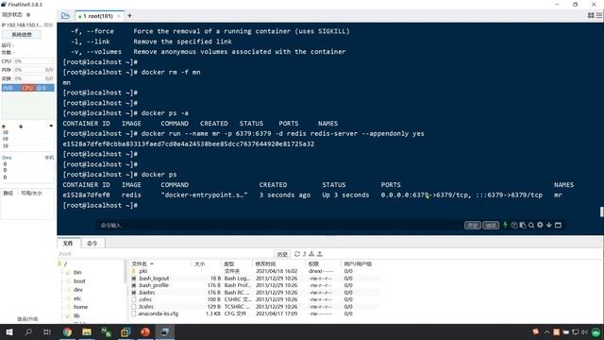Click the copy IP link beside address
Image resolution: width=604 pixels, height=340 pixels.
point(48,25)
